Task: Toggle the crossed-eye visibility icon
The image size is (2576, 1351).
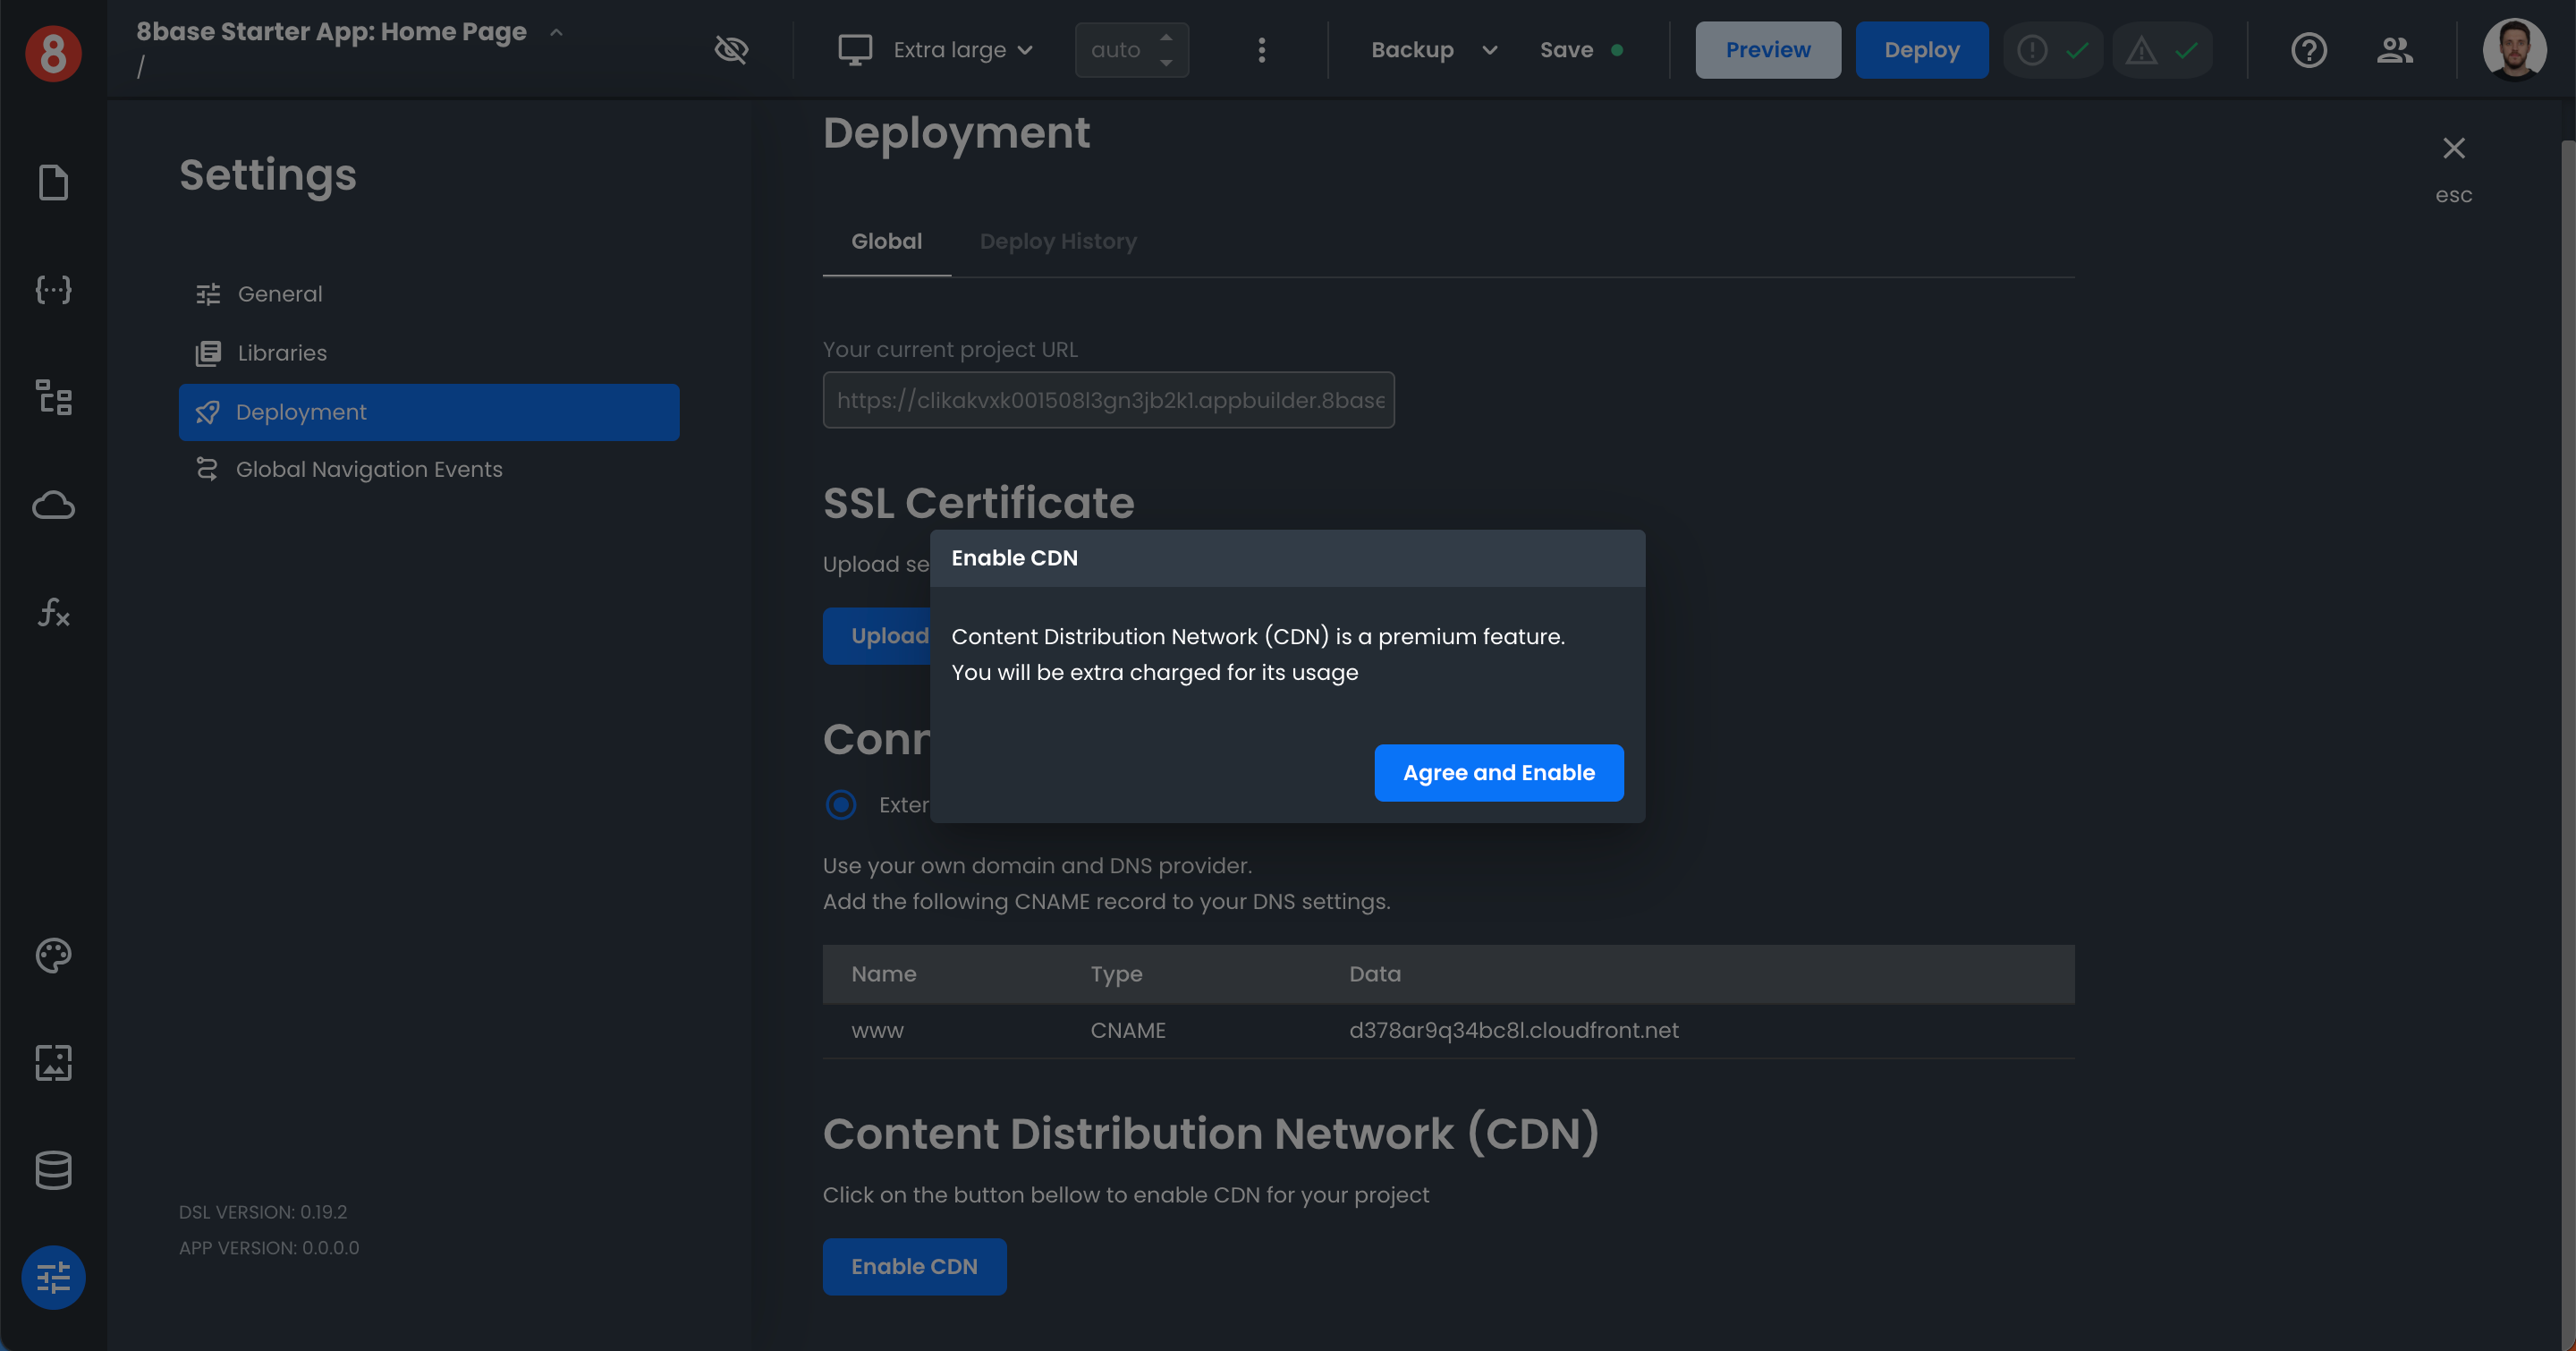Action: 731,50
